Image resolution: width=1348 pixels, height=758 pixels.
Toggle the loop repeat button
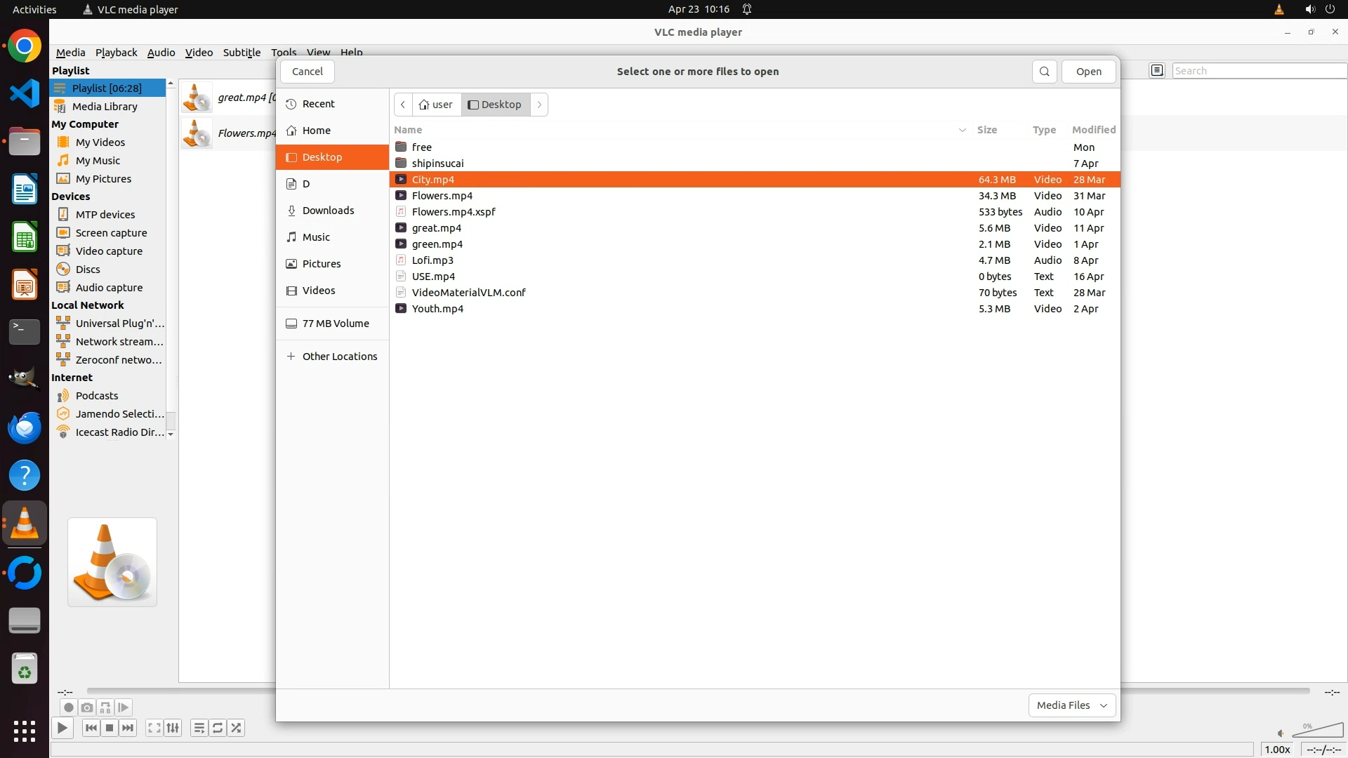(x=218, y=728)
